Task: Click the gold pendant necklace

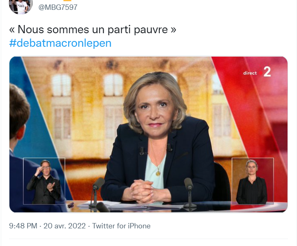Action: click(158, 173)
